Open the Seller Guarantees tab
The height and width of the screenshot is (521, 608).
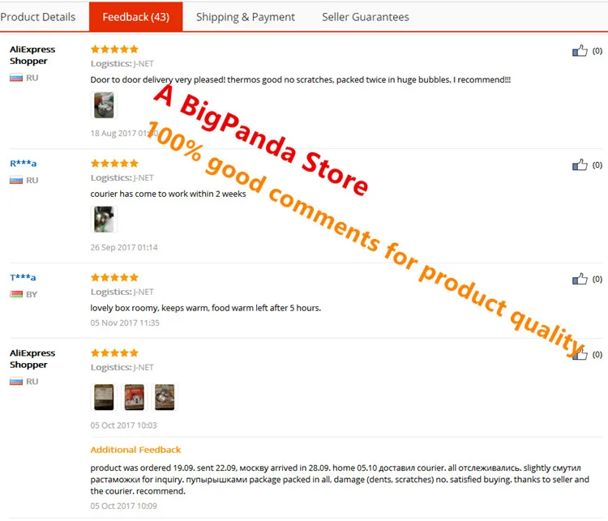[x=366, y=17]
